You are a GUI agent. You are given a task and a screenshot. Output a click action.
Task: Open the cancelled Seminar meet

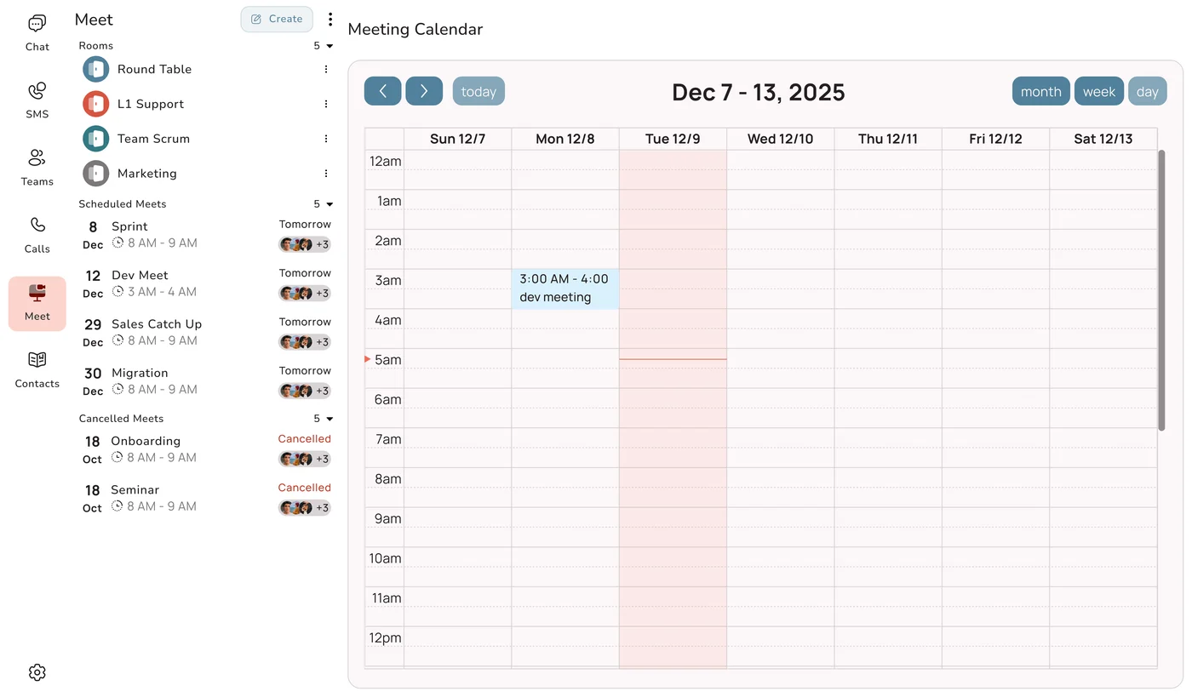tap(204, 498)
